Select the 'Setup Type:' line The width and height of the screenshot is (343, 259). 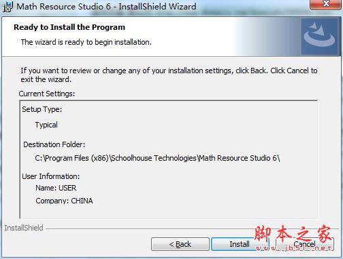click(42, 109)
